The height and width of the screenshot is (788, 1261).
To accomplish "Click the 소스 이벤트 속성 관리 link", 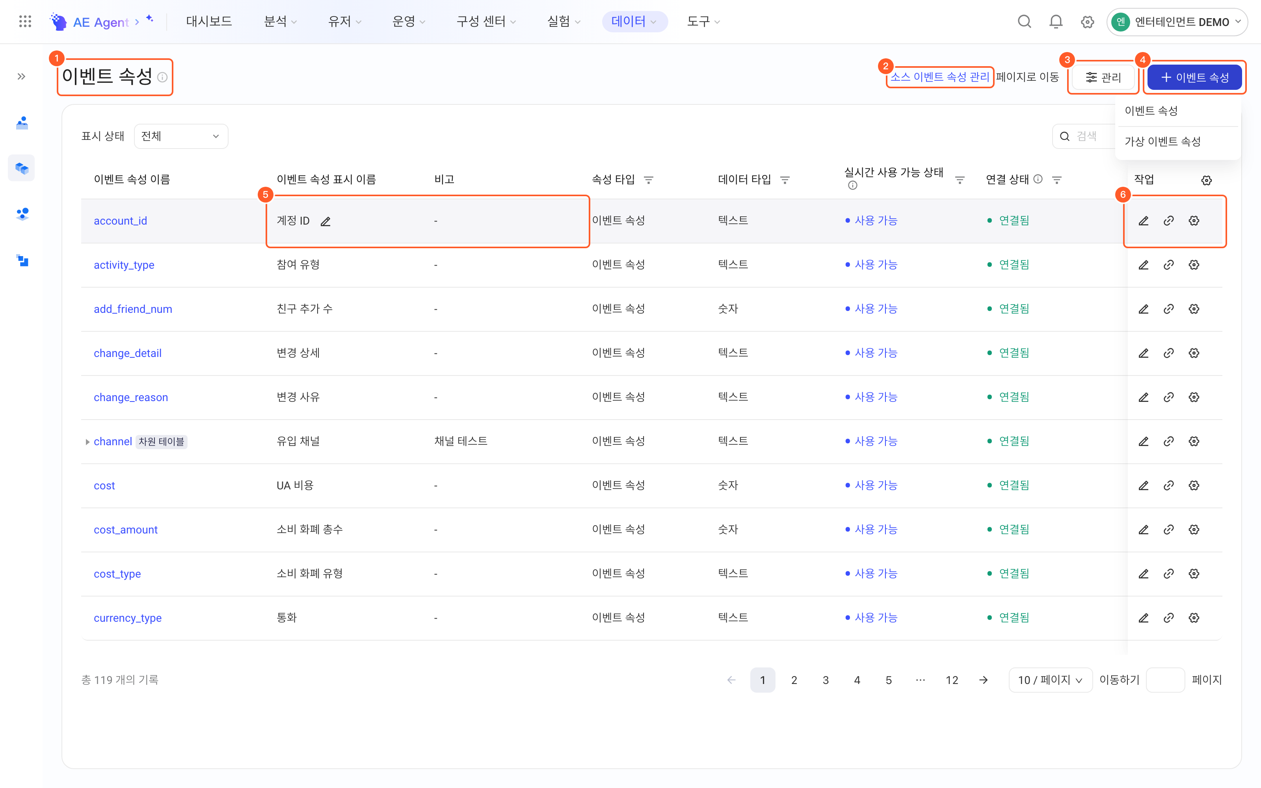I will click(x=940, y=77).
